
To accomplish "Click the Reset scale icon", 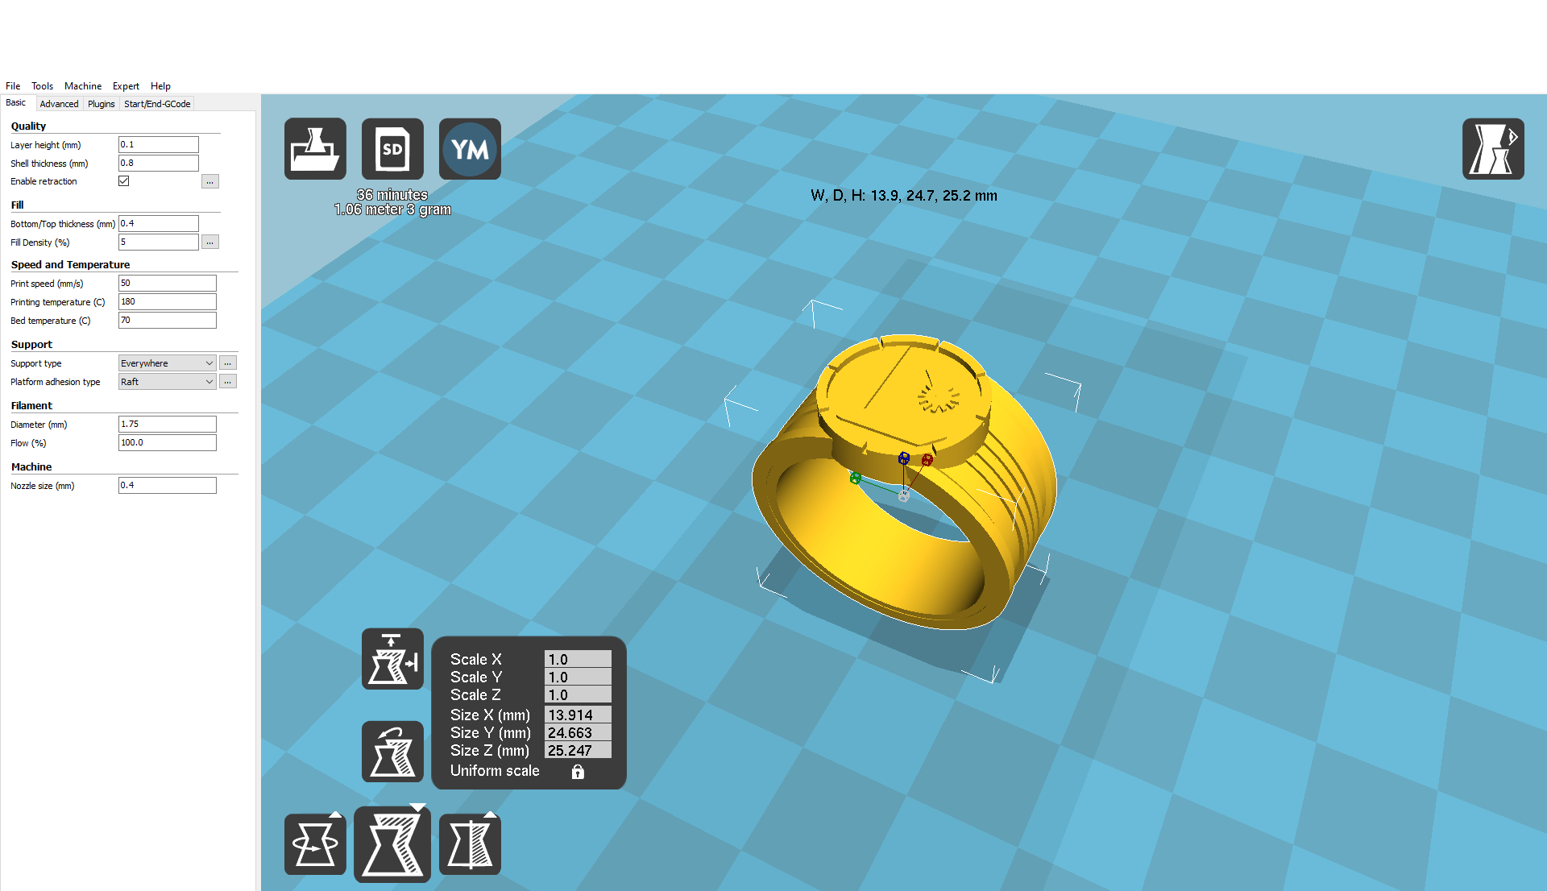I will click(392, 752).
